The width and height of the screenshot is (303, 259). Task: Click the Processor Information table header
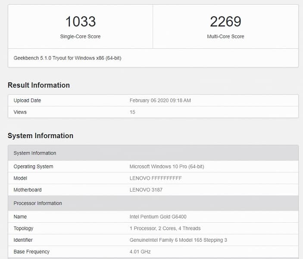(37, 203)
